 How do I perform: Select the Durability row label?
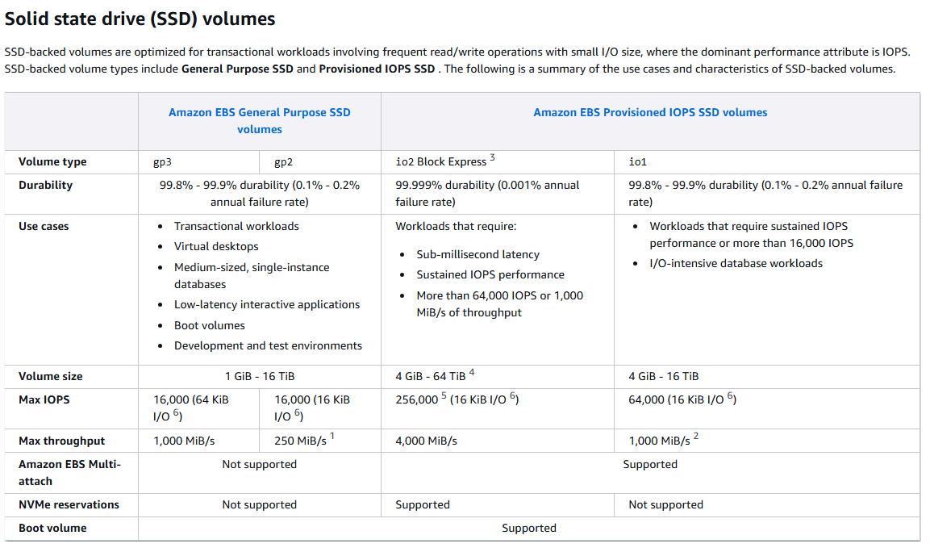tap(47, 185)
